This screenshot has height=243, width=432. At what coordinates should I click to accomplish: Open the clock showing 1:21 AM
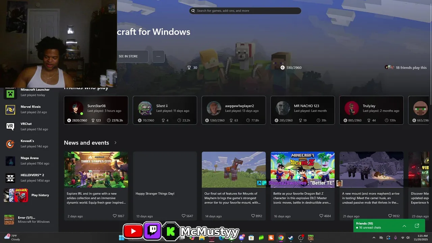coord(423,238)
